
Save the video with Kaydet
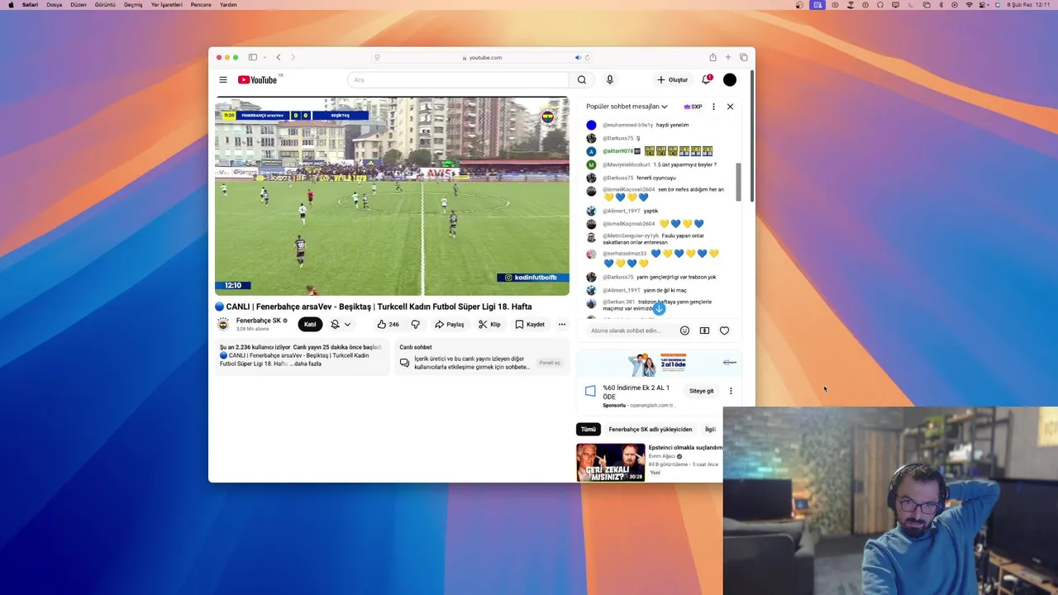[530, 325]
